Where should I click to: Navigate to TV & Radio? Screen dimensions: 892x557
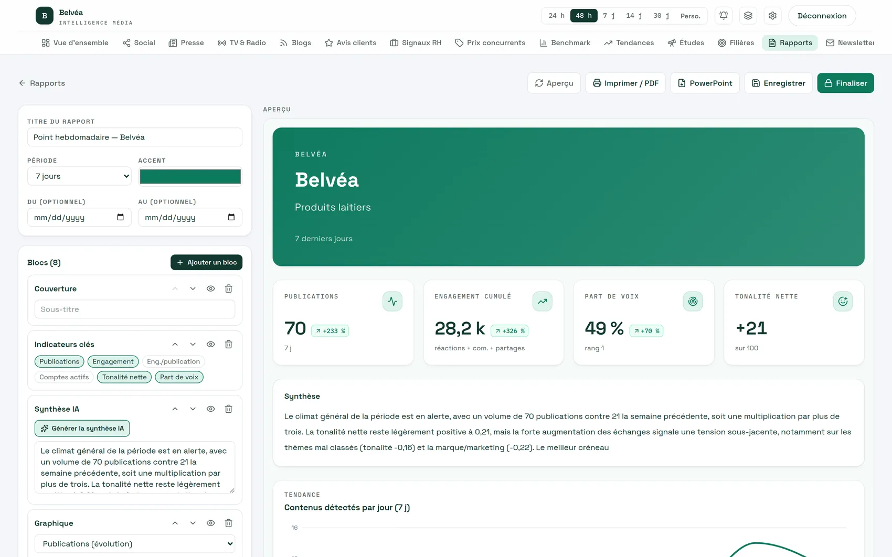(x=242, y=43)
